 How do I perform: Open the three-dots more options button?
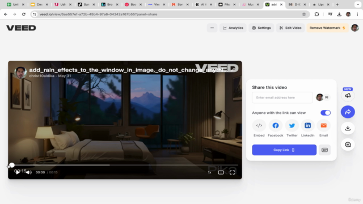[212, 28]
